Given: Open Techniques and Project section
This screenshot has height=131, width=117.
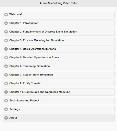Looking at the screenshot, I should [59, 101].
